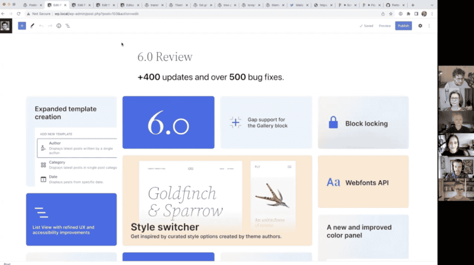
Task: Click the Publish button
Action: coord(403,26)
